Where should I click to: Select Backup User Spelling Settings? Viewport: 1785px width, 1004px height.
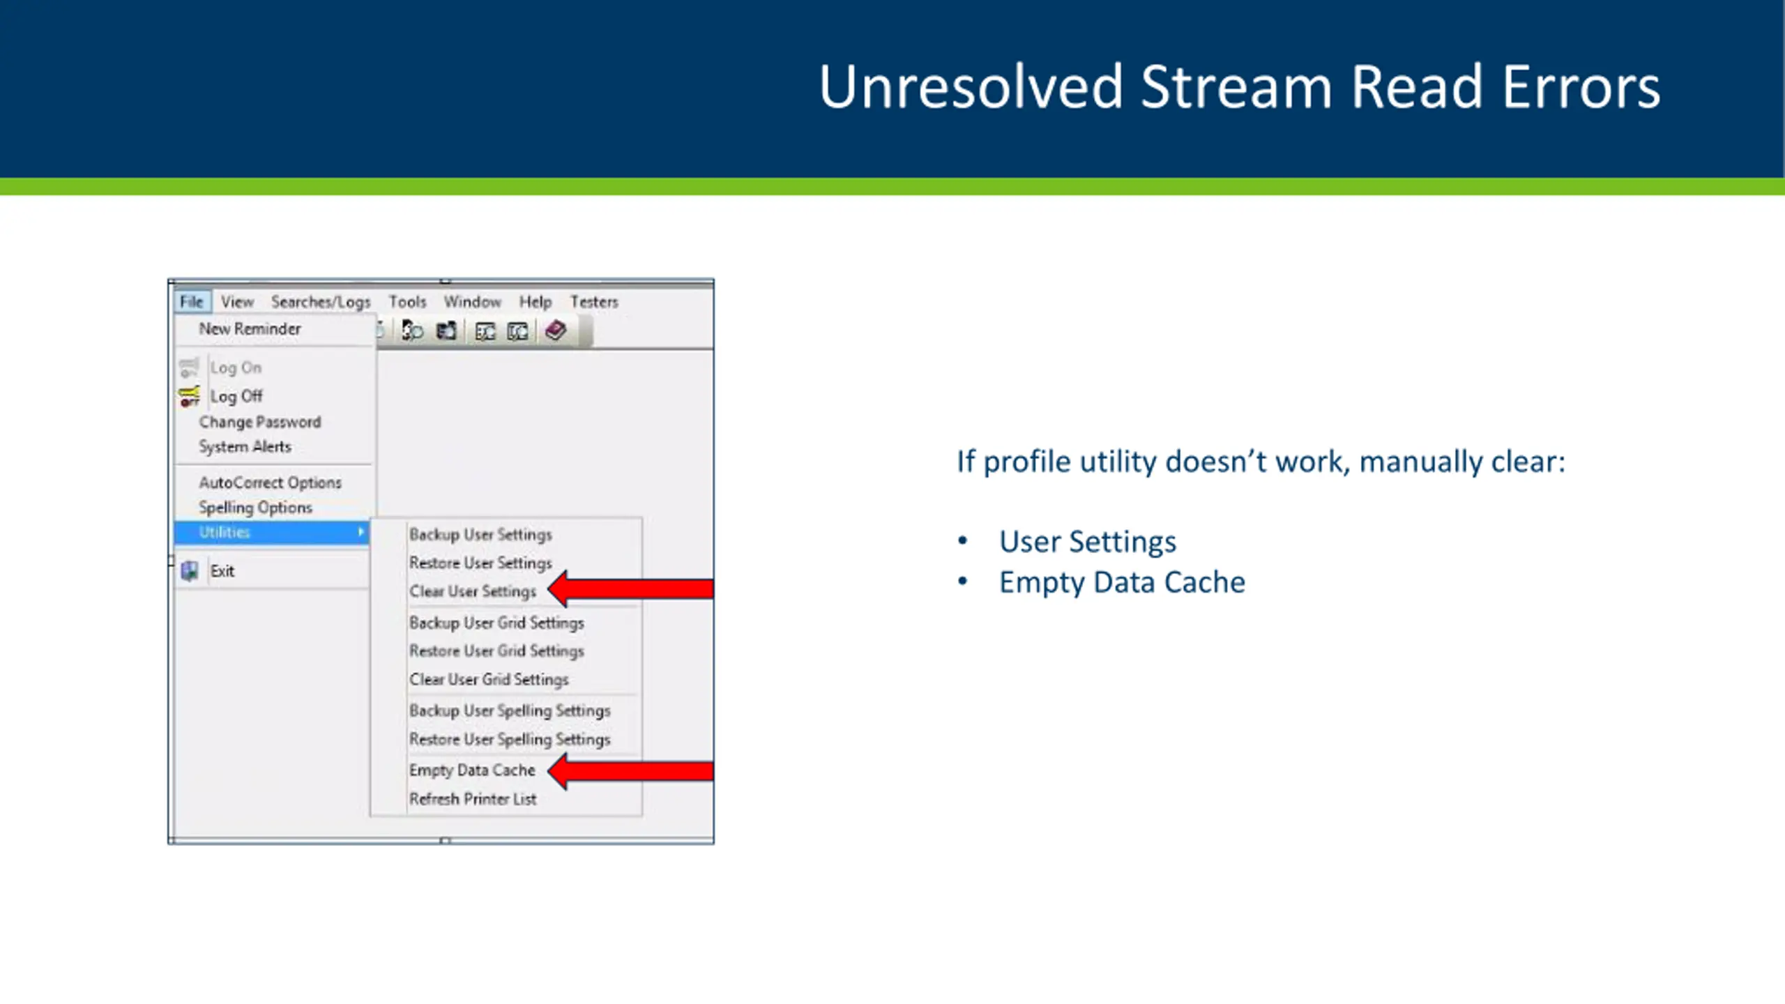(510, 710)
